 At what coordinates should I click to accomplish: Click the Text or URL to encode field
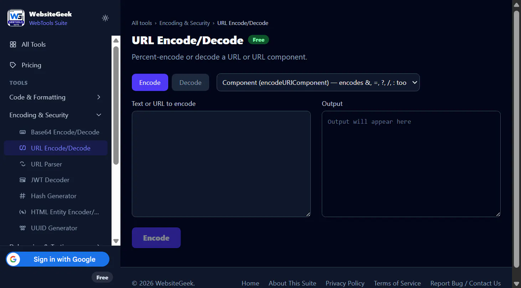pos(221,164)
